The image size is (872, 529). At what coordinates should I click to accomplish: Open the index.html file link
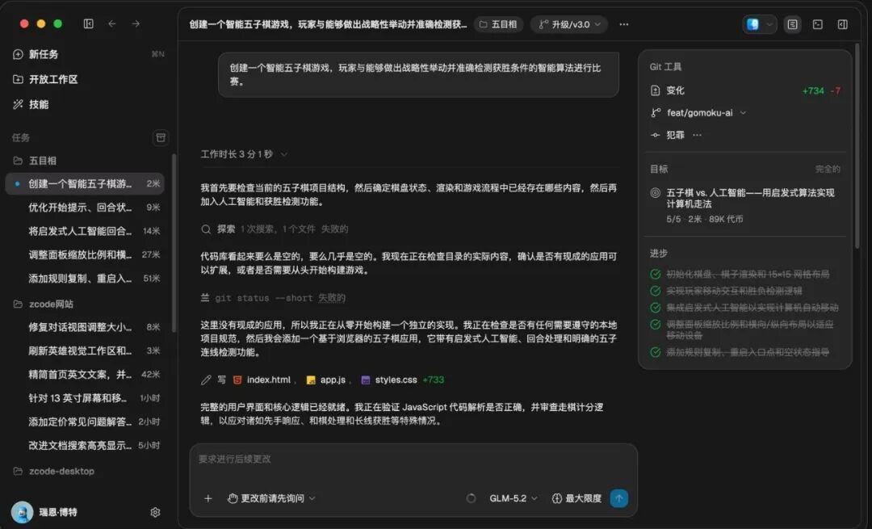(262, 380)
